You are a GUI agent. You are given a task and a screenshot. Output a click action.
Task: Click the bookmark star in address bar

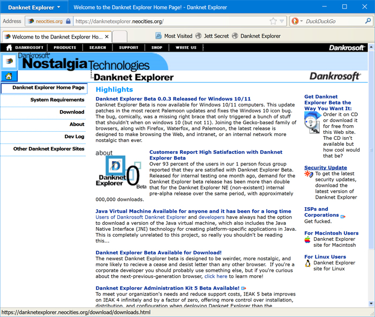(274, 21)
